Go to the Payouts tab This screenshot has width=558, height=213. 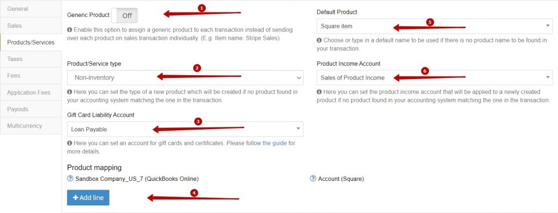click(x=31, y=109)
